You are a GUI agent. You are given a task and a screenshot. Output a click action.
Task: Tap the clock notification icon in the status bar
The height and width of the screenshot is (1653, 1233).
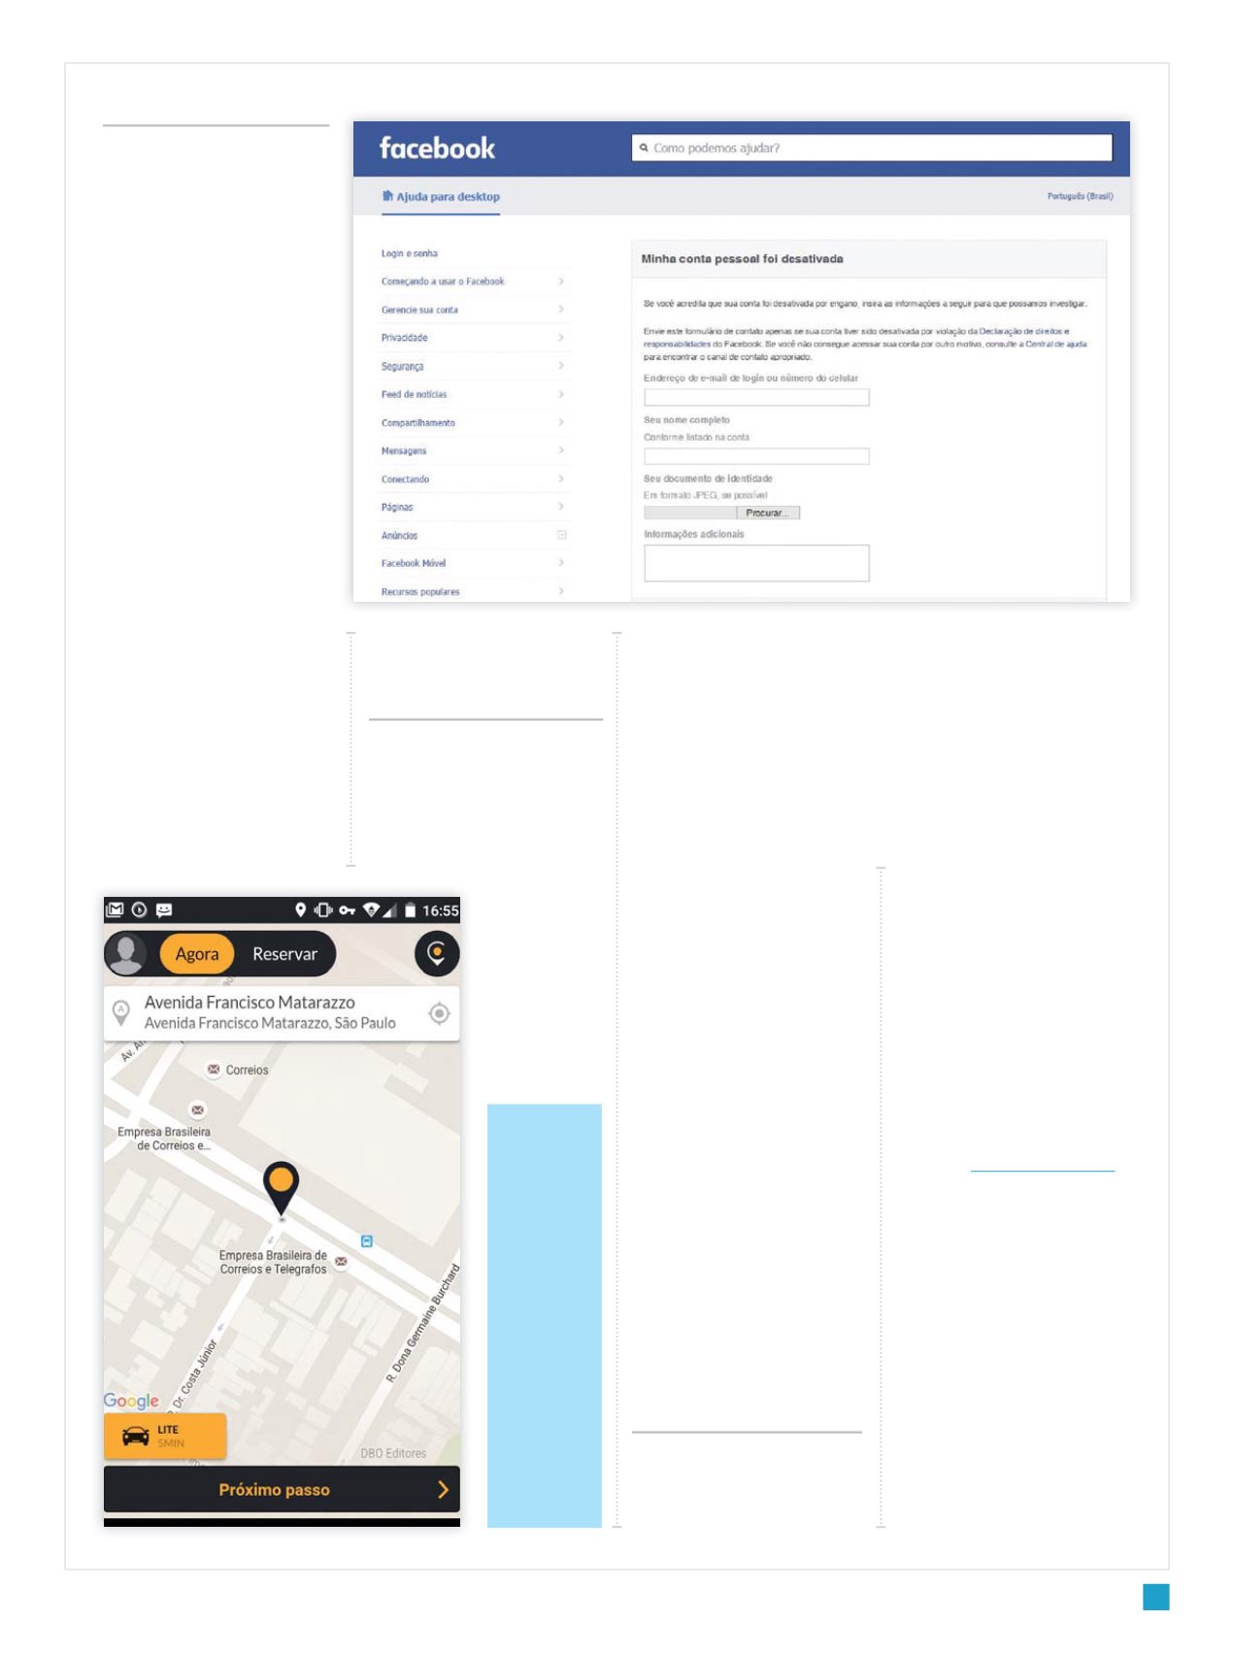tap(139, 909)
